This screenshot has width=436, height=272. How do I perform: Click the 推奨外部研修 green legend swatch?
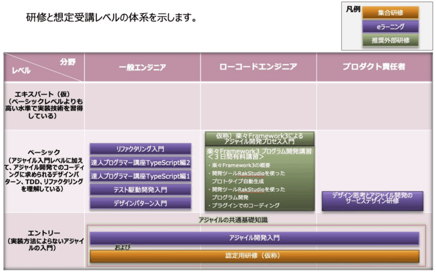(390, 40)
